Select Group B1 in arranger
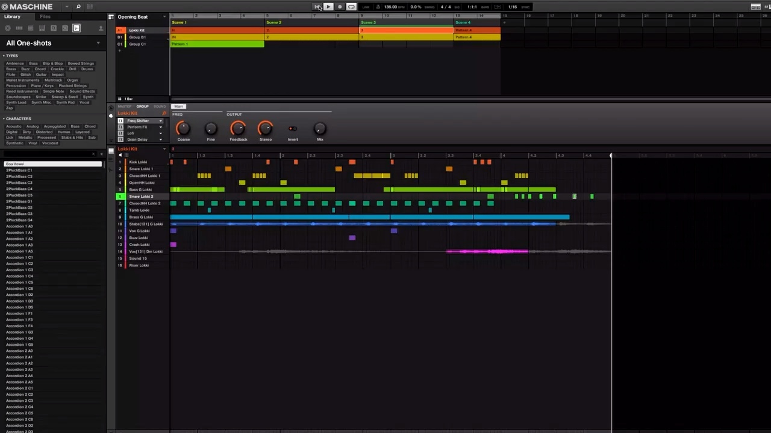 [142, 37]
